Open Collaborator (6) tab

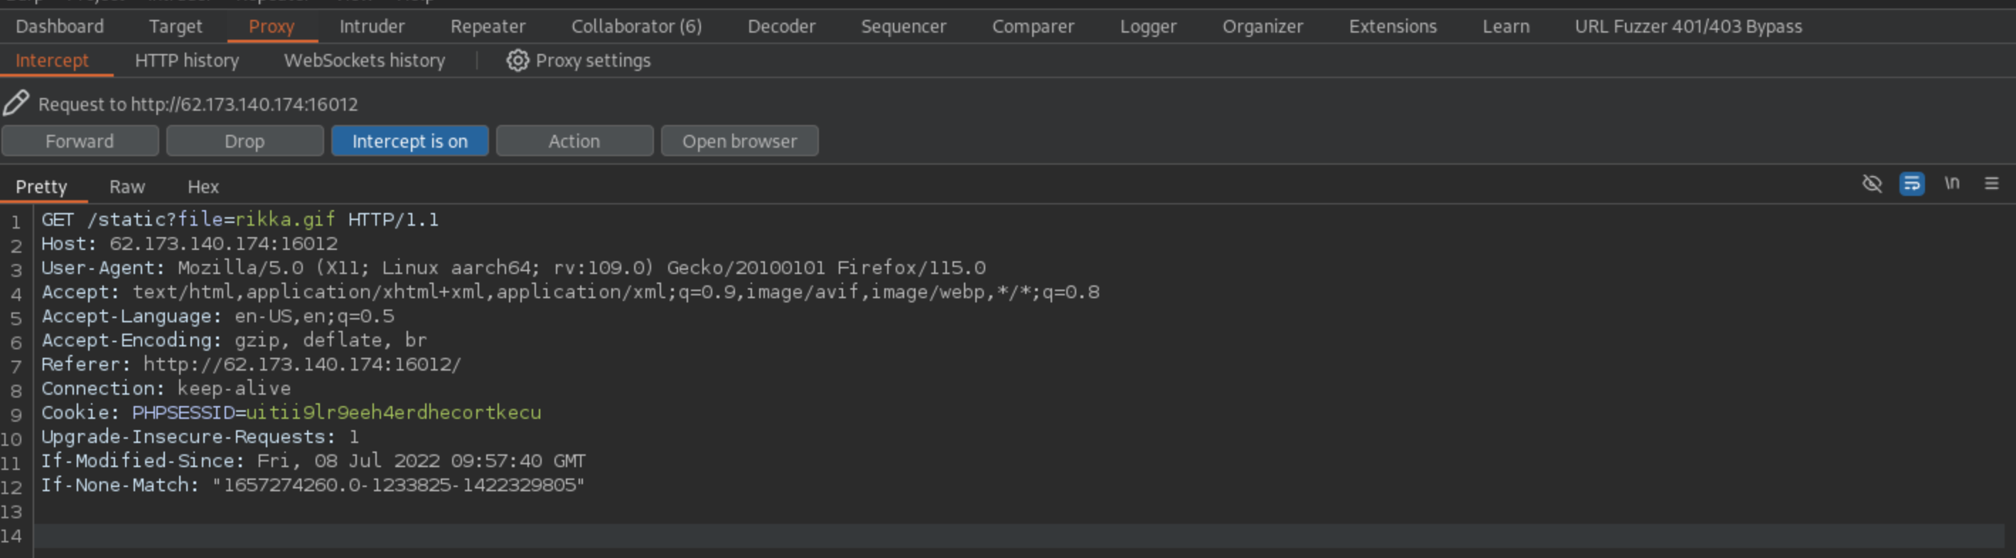(x=636, y=26)
